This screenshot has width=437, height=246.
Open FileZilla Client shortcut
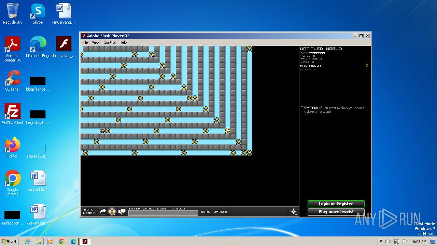click(12, 114)
